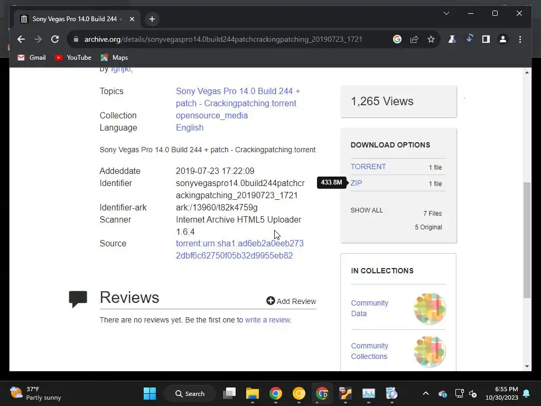Click the muted volume tray icon
The image size is (541, 406).
point(473,393)
